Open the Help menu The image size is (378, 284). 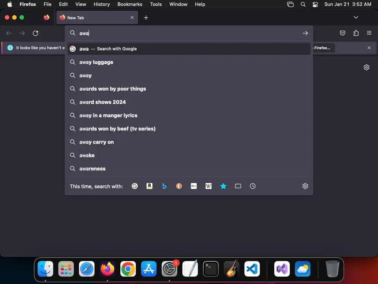tap(200, 4)
